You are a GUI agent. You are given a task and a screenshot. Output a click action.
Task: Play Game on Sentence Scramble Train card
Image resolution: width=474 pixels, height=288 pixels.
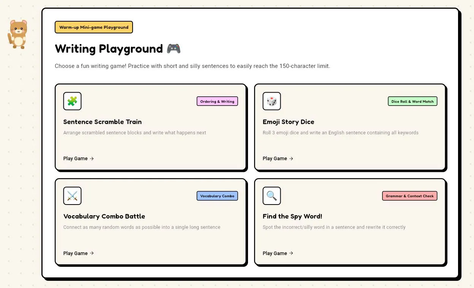79,159
